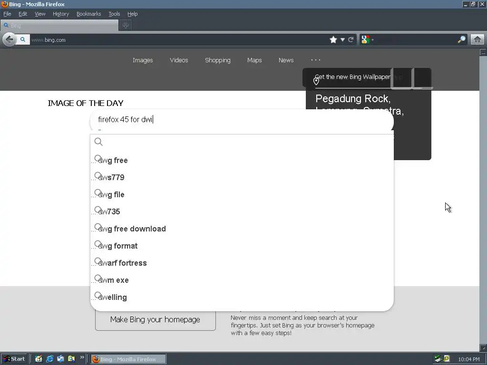Click the IMAGE OF THE DAY heading
Viewport: 487px width, 365px height.
pos(86,103)
